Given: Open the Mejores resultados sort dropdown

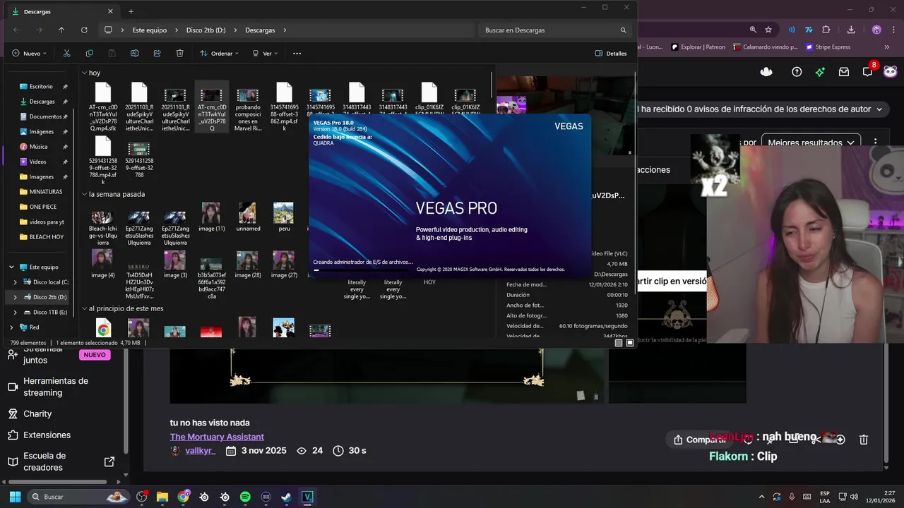Looking at the screenshot, I should pos(811,143).
